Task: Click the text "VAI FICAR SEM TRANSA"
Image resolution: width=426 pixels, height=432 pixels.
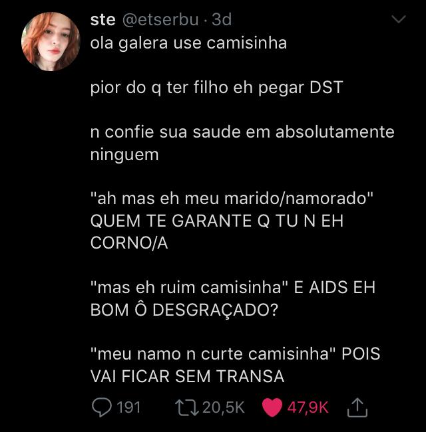Action: [x=187, y=376]
